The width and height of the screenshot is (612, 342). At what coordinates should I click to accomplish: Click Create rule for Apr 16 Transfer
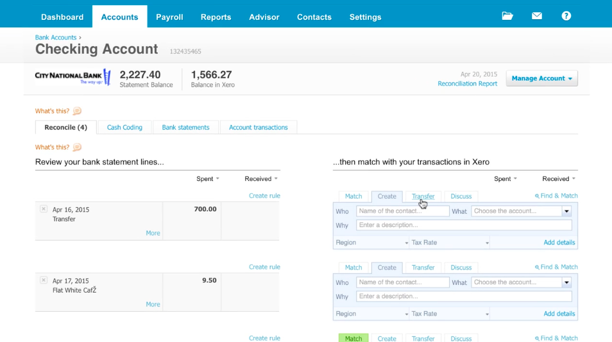point(264,196)
